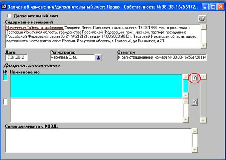Up arrow of documents list outer scrollbar

coord(203,77)
